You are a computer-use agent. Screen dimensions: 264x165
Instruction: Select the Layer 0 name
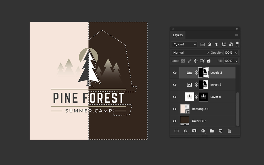click(x=216, y=97)
